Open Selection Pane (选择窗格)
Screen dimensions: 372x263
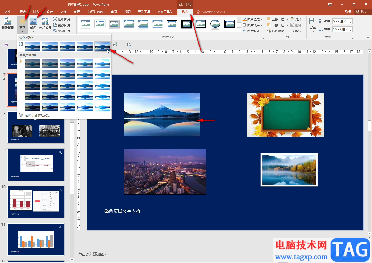(276, 31)
